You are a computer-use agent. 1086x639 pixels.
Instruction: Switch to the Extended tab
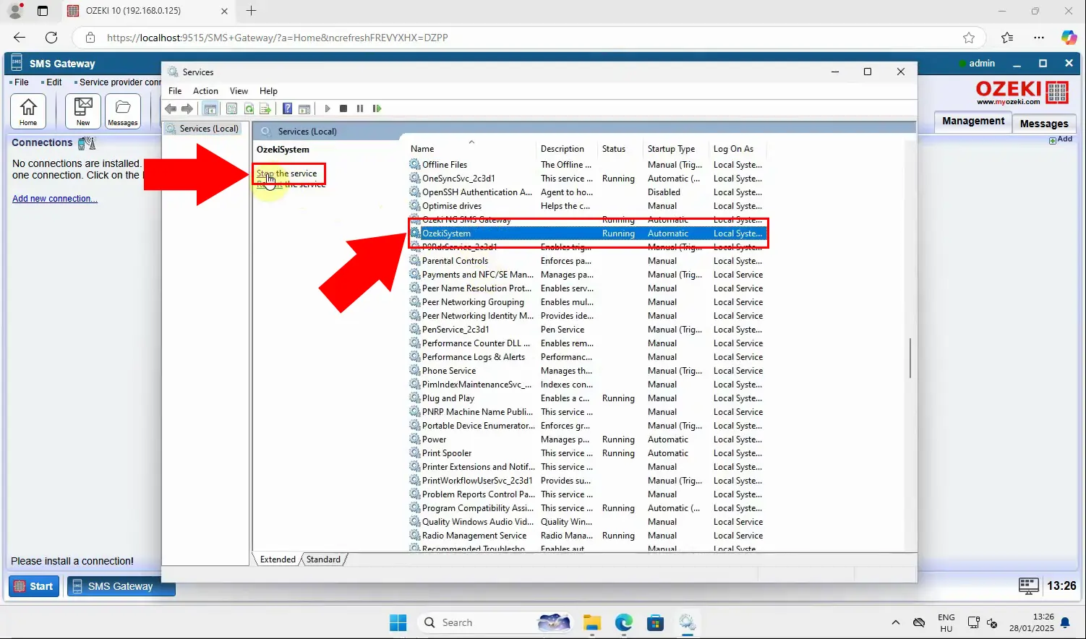pos(278,559)
